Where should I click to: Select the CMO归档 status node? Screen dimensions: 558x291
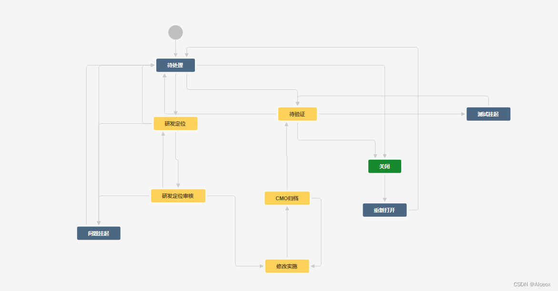[x=287, y=198]
